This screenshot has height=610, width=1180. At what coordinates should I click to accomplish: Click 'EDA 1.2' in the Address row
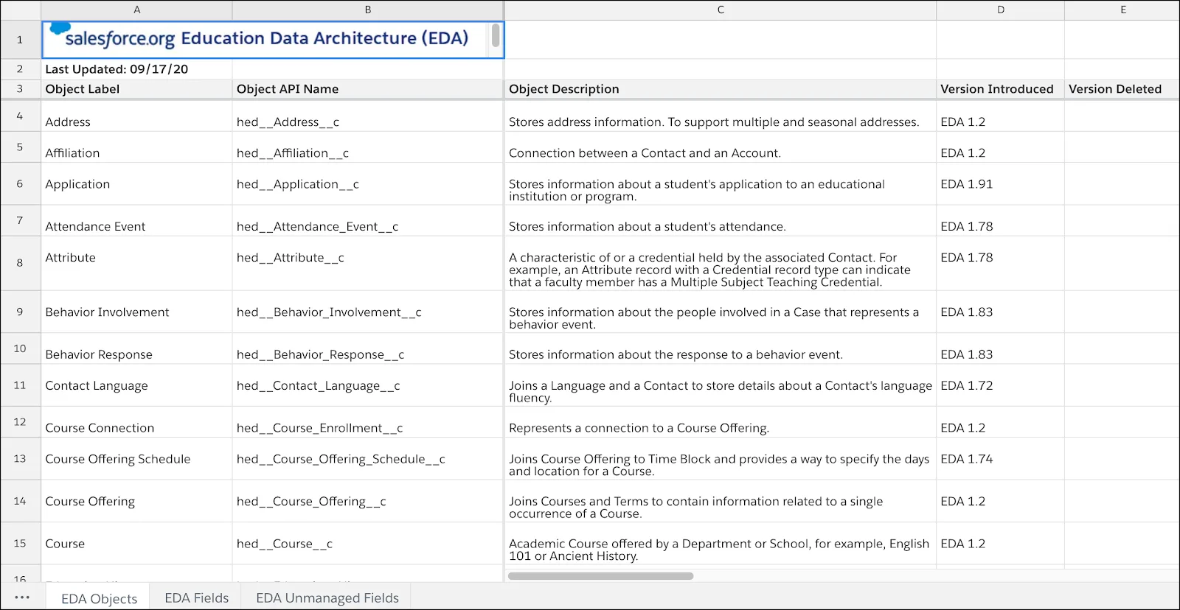pos(1001,116)
